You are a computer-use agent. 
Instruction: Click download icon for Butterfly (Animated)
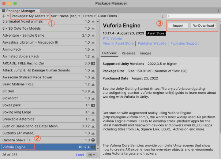(x=93, y=133)
